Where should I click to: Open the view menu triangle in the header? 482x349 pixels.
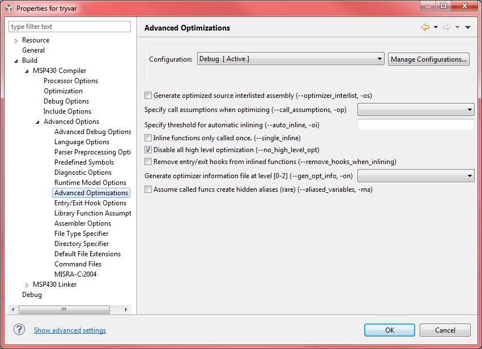coord(467,27)
